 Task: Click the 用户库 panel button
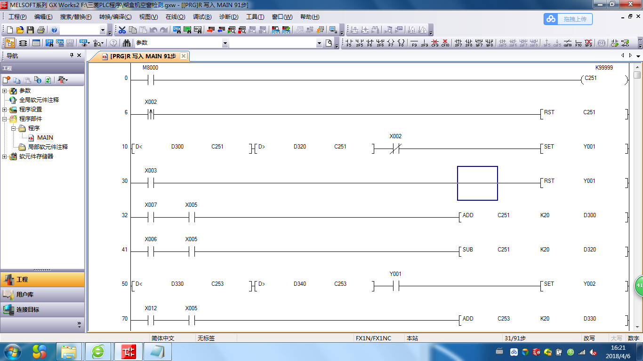click(42, 295)
